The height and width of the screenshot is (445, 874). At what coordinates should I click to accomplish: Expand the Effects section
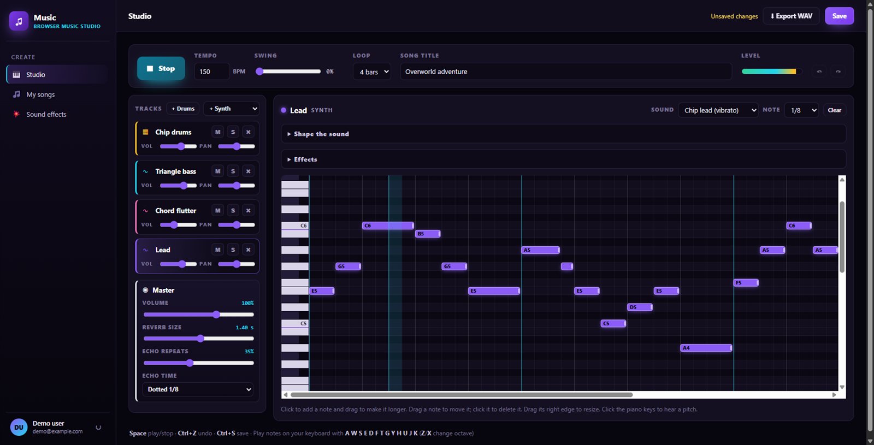[563, 159]
